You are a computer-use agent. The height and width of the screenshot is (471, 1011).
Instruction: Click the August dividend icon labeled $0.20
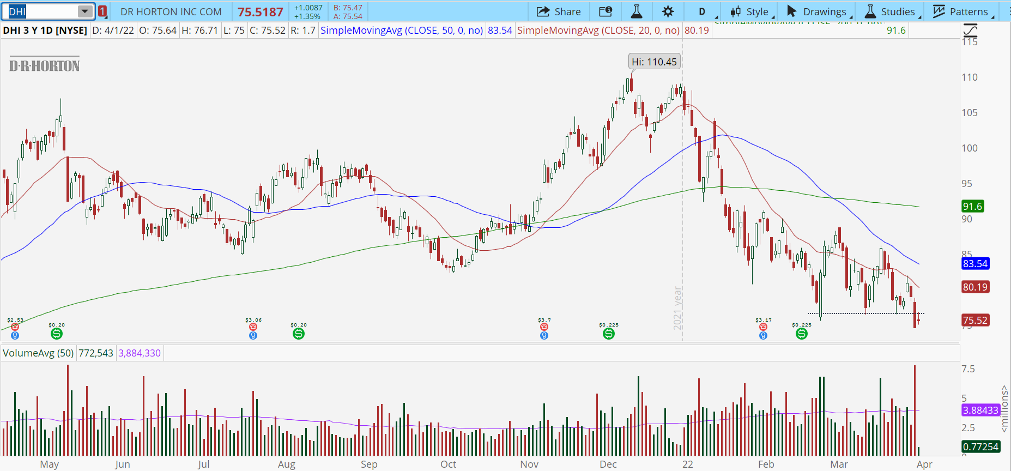(299, 333)
